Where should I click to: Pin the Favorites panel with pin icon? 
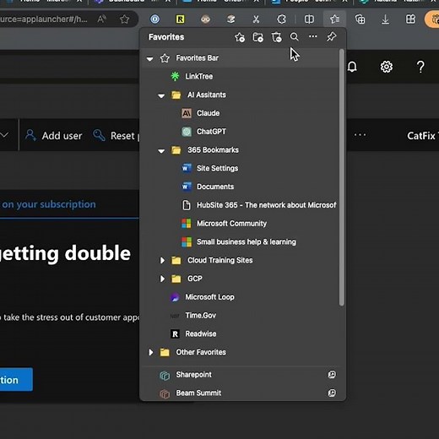(331, 36)
